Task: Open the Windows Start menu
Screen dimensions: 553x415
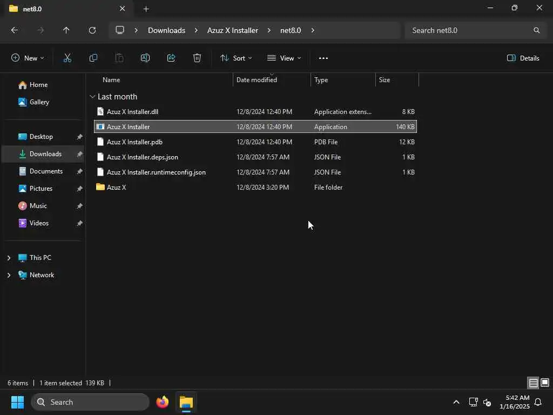Action: point(17,402)
